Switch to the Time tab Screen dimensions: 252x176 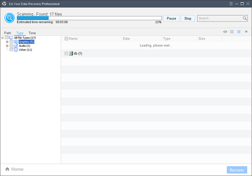32,33
